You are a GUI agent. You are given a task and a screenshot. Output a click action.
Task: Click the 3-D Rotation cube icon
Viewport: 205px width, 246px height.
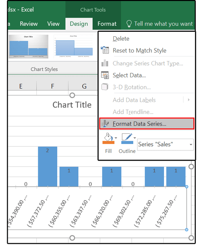tap(105, 87)
